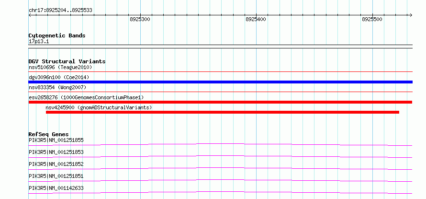Image resolution: width=426 pixels, height=199 pixels.
Task: Click the thin red nsv833354 variant line
Action: tap(221, 92)
